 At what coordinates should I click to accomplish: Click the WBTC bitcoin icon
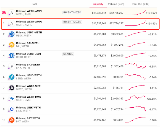(12, 88)
